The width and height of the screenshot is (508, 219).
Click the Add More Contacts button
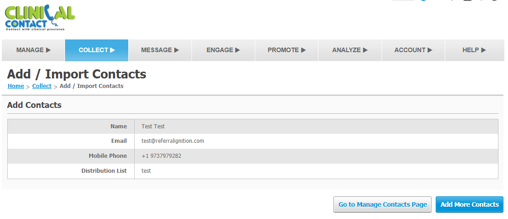pyautogui.click(x=469, y=204)
